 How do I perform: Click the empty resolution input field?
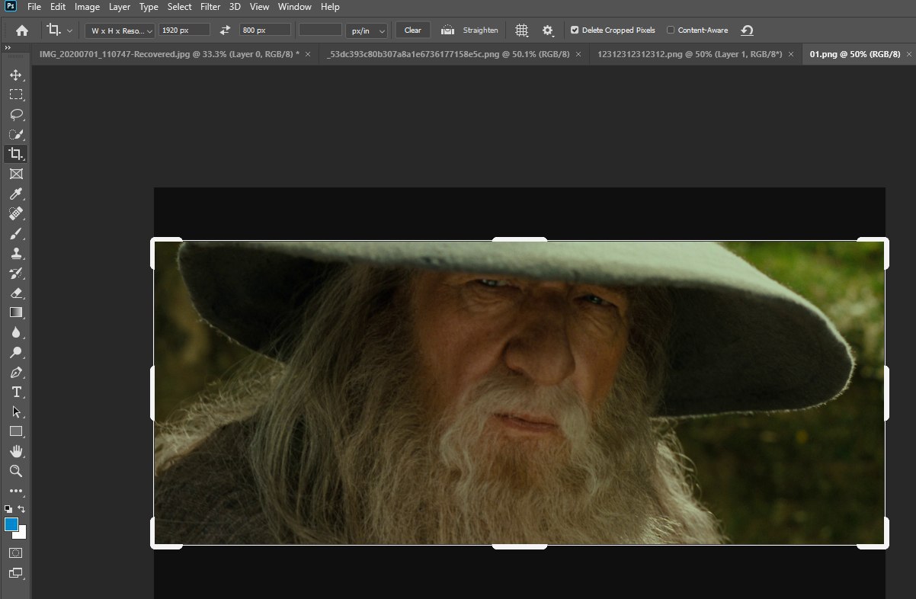pyautogui.click(x=320, y=30)
